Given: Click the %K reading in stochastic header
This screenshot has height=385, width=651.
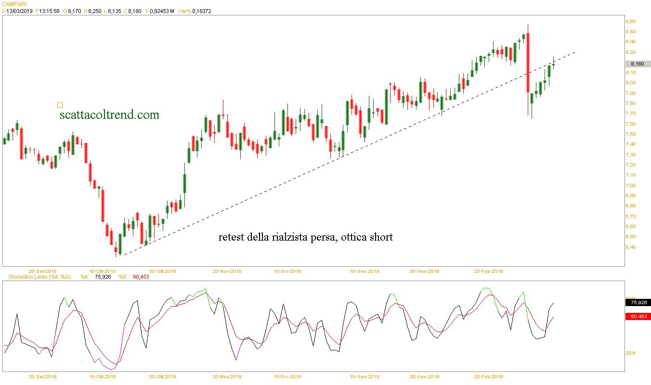Looking at the screenshot, I should (x=103, y=277).
